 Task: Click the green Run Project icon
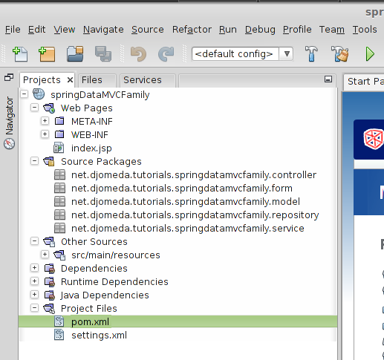coord(370,53)
